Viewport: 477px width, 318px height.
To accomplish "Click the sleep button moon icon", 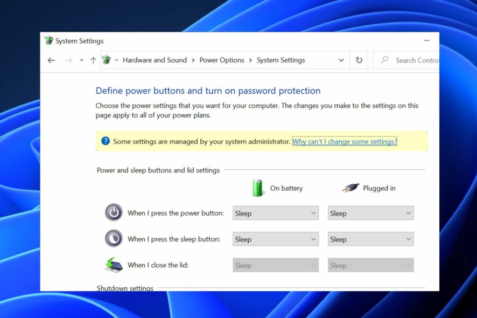I will tap(114, 238).
